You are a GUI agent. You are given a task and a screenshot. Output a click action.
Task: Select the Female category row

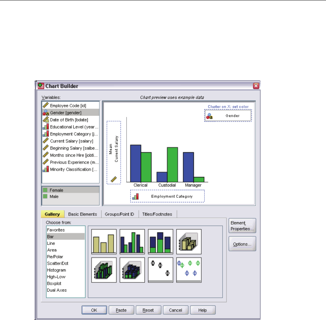71,190
